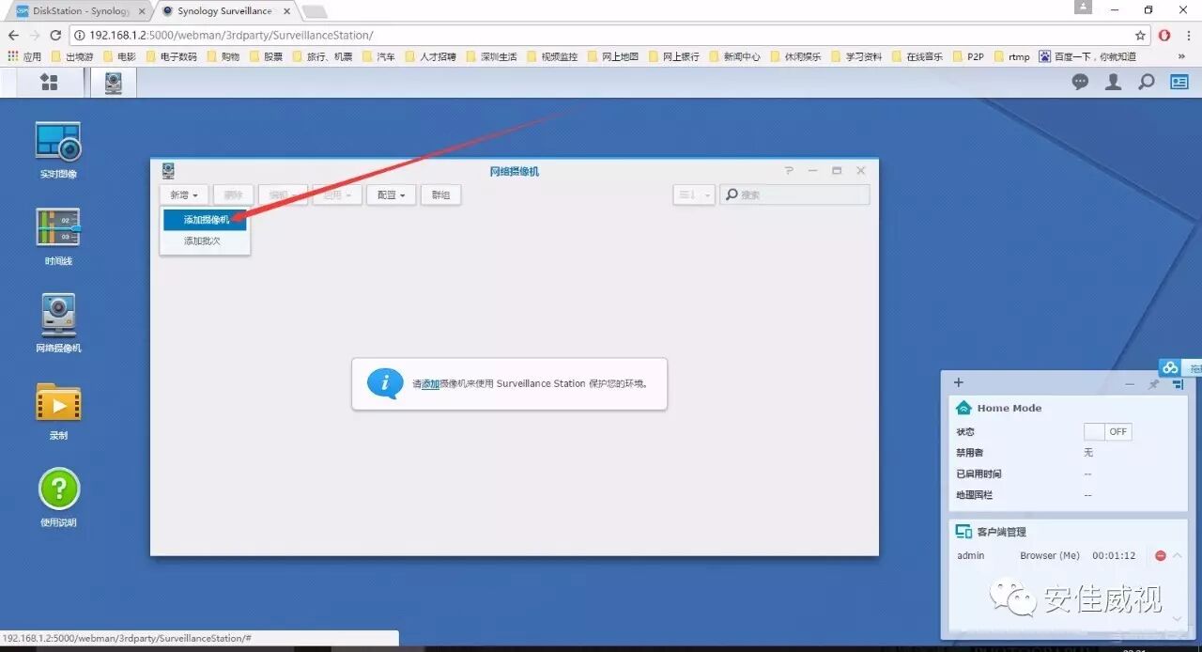Open the main menu grid icon
The width and height of the screenshot is (1202, 652).
[x=49, y=82]
